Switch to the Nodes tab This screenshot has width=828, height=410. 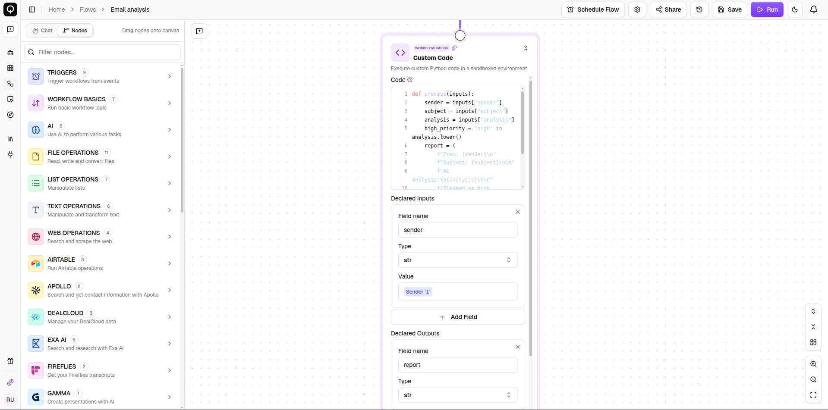[x=75, y=31]
